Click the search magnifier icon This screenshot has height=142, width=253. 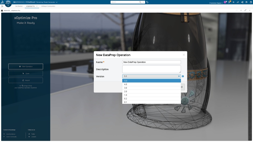click(x=140, y=2)
